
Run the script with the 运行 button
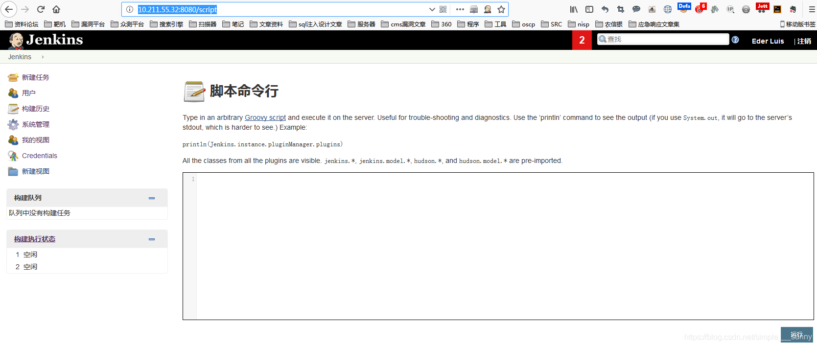click(797, 335)
